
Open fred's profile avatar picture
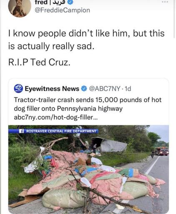pos(20,7)
